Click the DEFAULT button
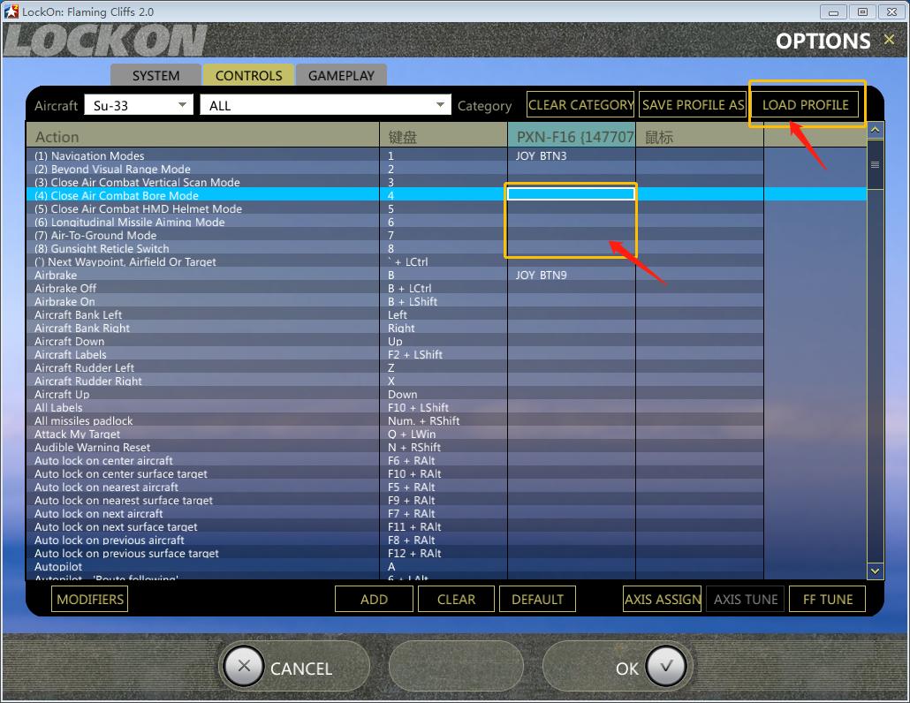 pos(537,599)
